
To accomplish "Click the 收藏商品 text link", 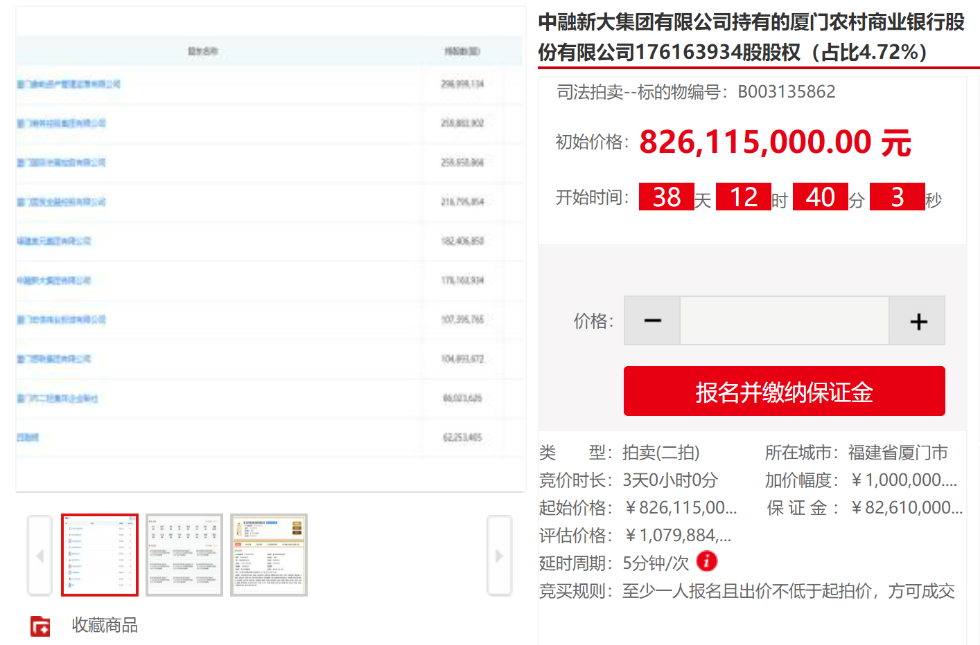I will coord(105,626).
